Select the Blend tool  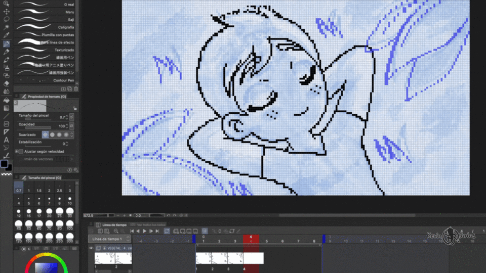[6, 92]
